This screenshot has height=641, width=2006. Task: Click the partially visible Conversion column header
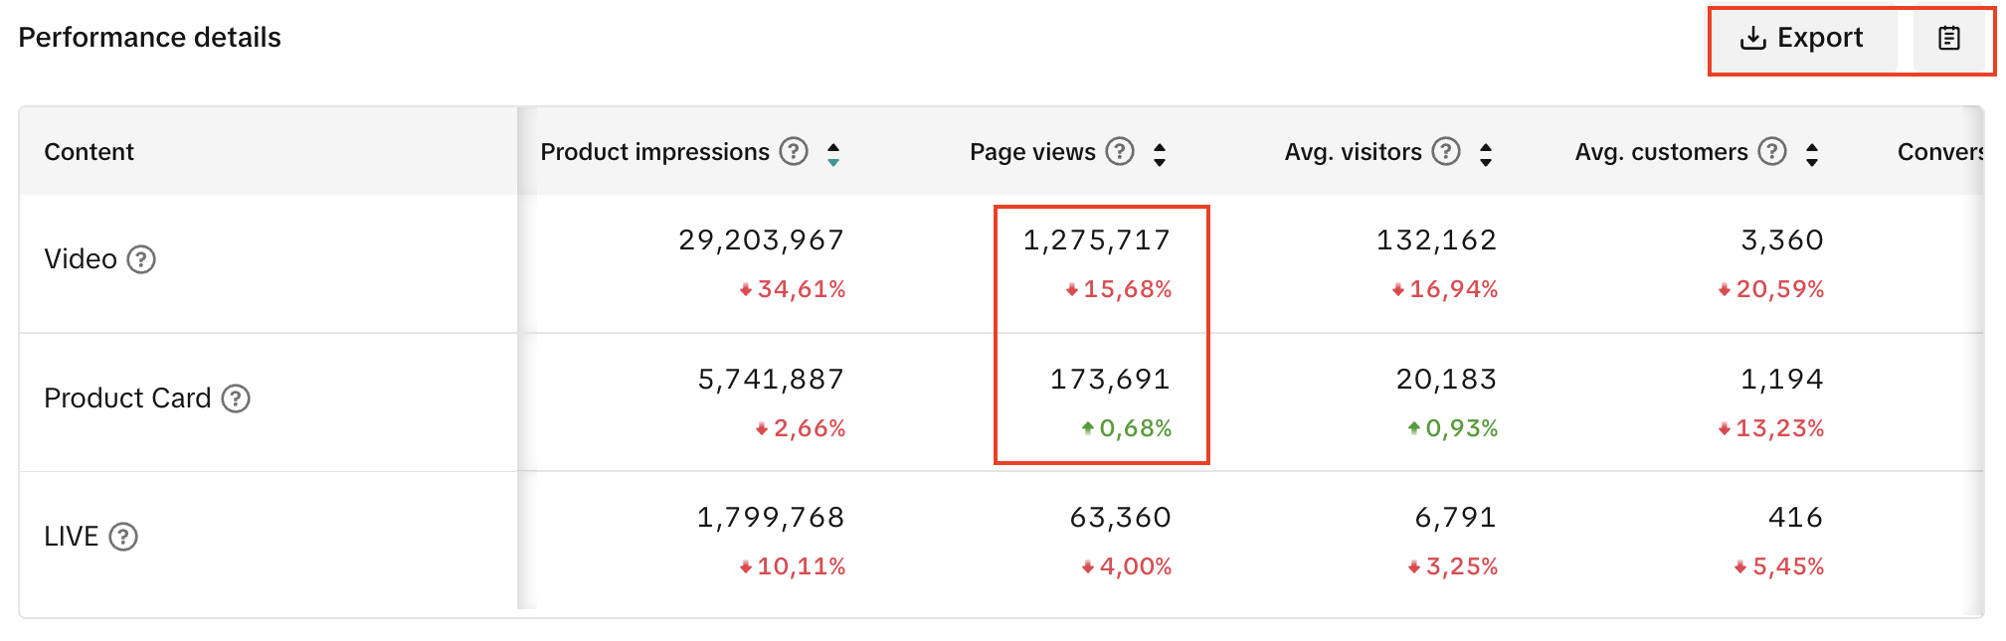pyautogui.click(x=1939, y=152)
